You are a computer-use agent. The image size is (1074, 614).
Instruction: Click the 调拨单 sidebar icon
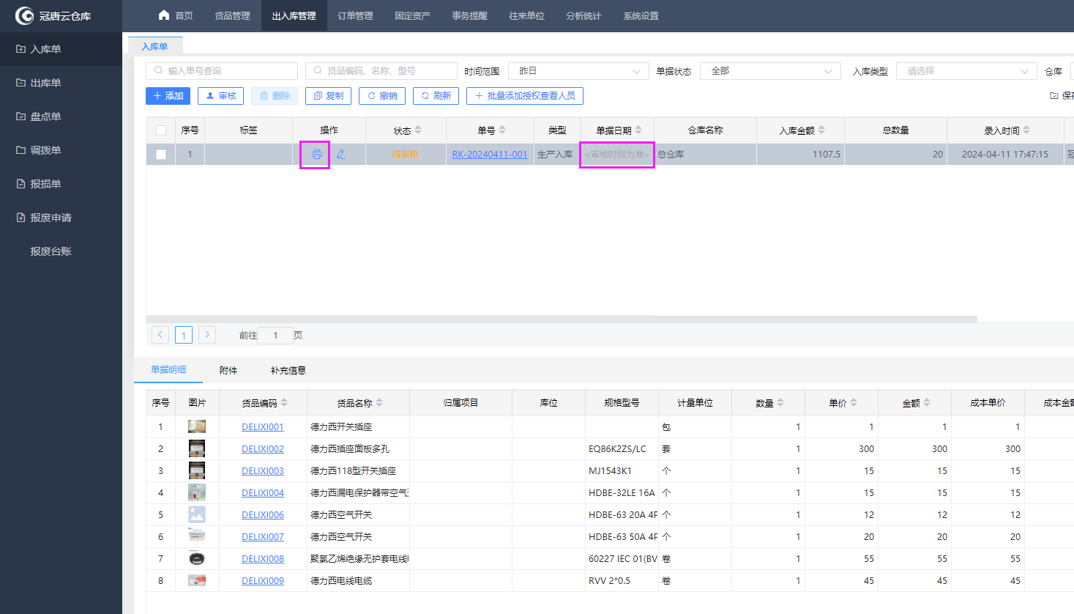click(x=20, y=150)
